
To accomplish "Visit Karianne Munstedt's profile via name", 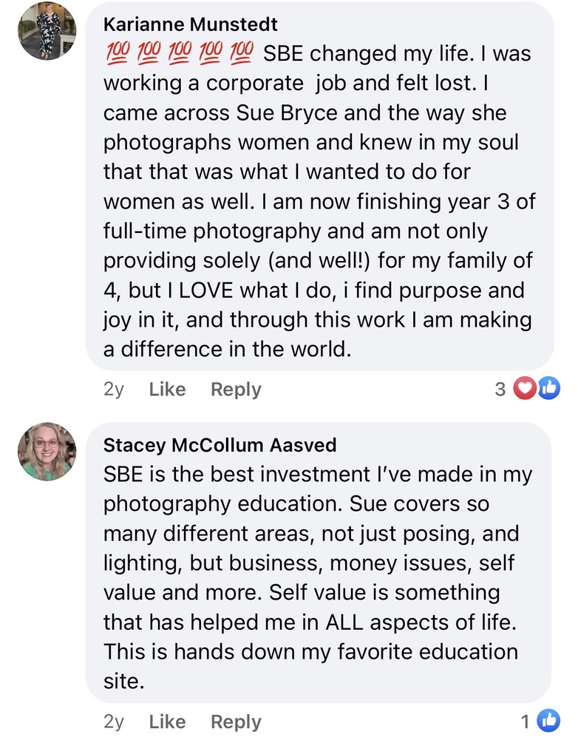I will point(190,24).
